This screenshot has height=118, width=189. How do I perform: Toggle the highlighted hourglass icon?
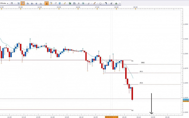(47, 3)
